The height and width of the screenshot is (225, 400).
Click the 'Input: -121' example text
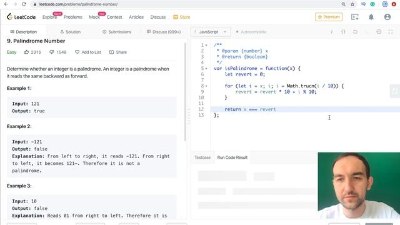point(27,142)
